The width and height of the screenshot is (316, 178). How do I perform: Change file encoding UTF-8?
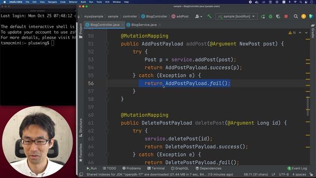pos(284,175)
